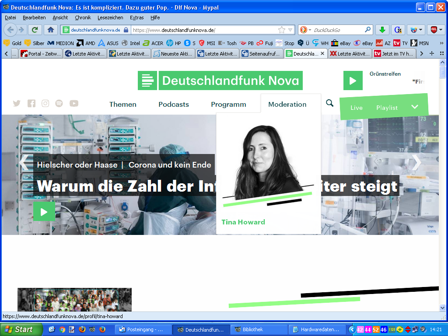Go back with the browser Back arrow
The width and height of the screenshot is (448, 336).
tap(10, 30)
